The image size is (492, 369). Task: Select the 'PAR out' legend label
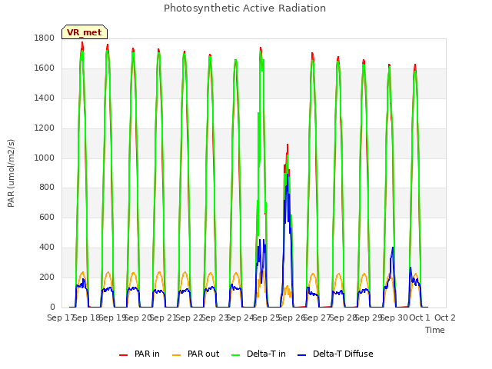point(203,354)
